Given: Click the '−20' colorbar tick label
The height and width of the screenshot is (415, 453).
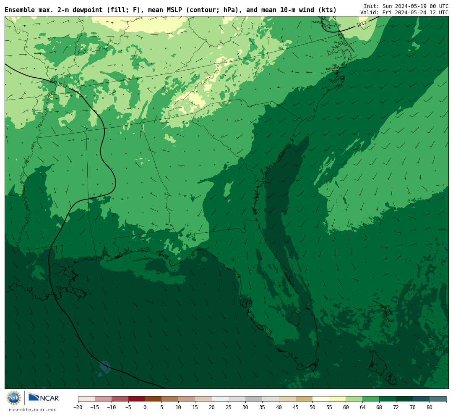Looking at the screenshot, I should point(78,407).
